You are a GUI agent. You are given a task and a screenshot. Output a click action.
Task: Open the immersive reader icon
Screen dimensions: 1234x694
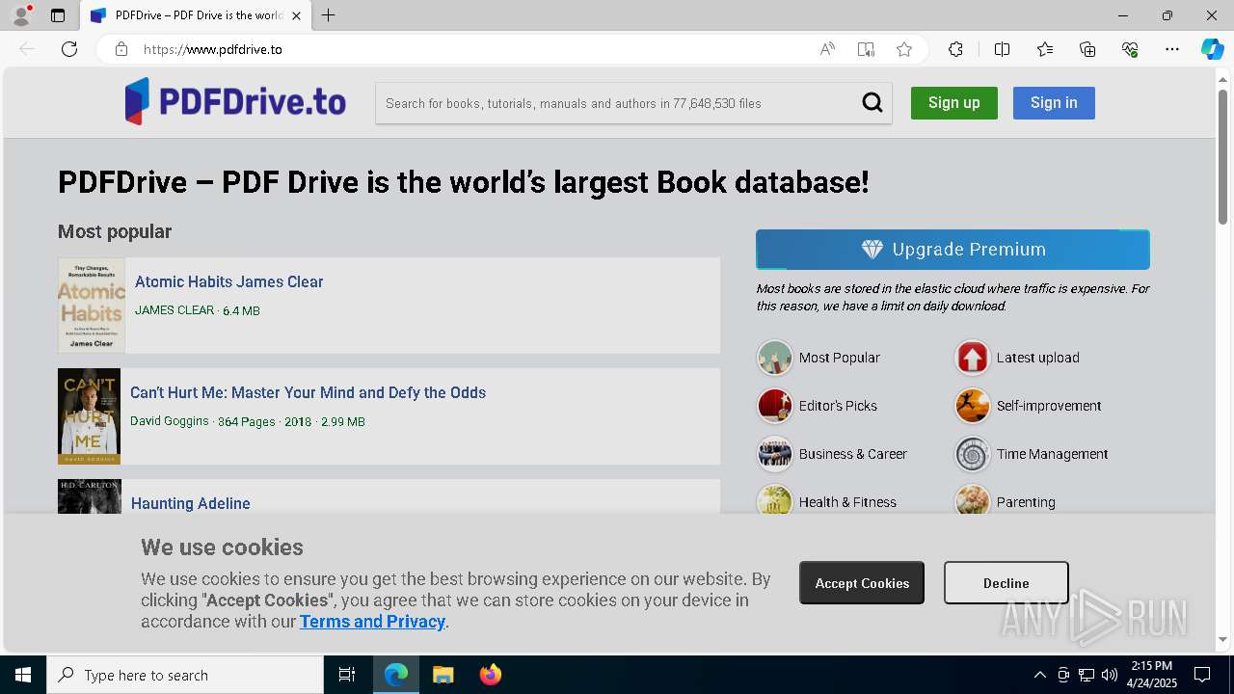(x=866, y=49)
